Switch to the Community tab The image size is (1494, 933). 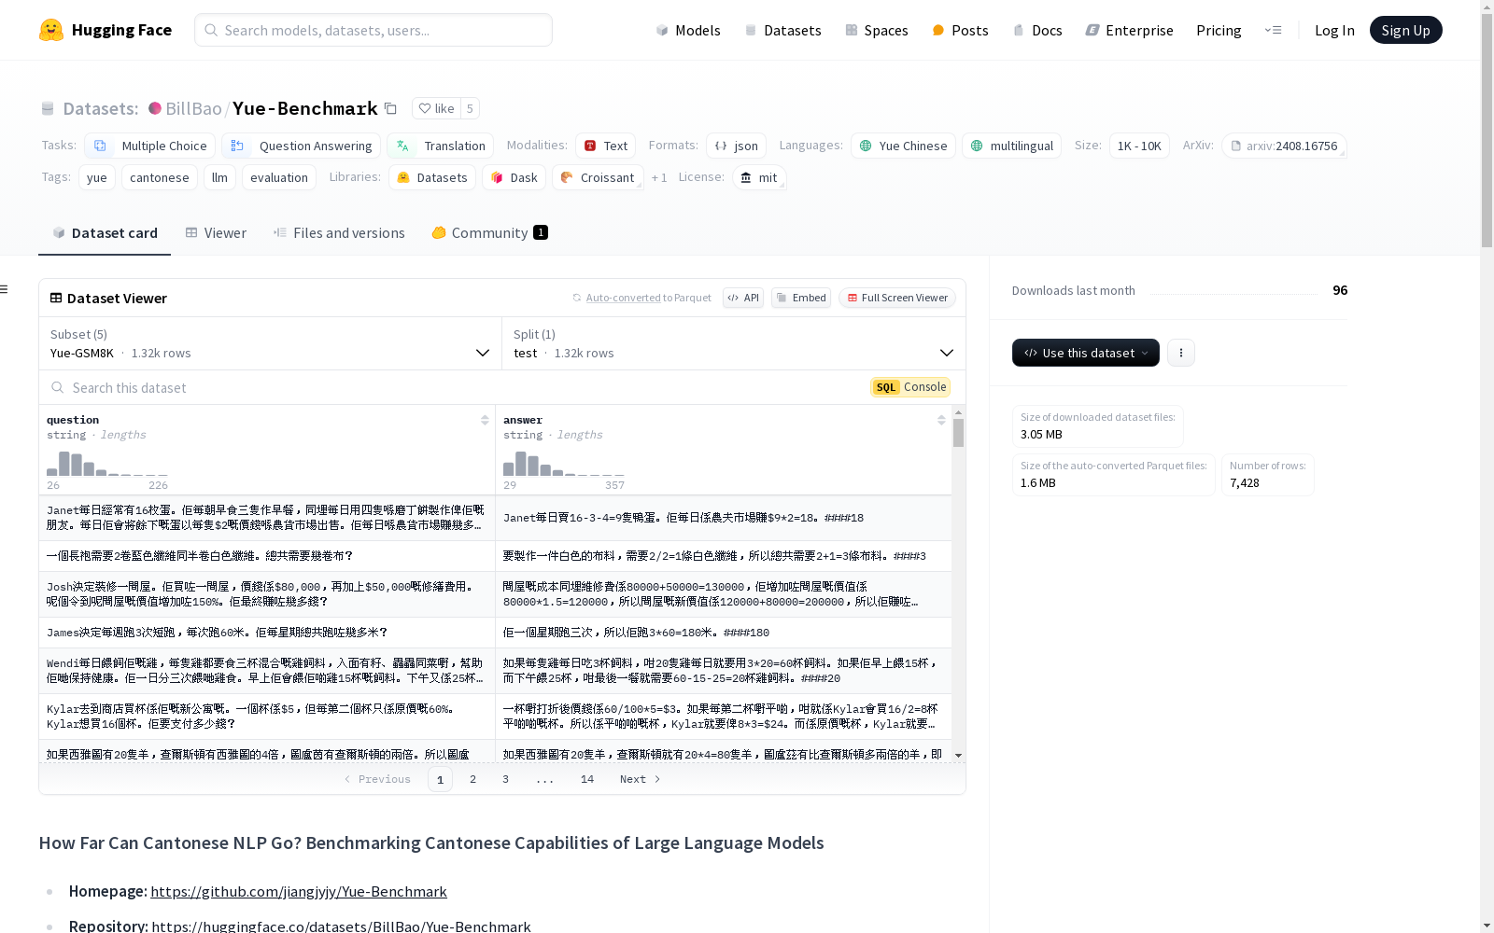tap(489, 233)
